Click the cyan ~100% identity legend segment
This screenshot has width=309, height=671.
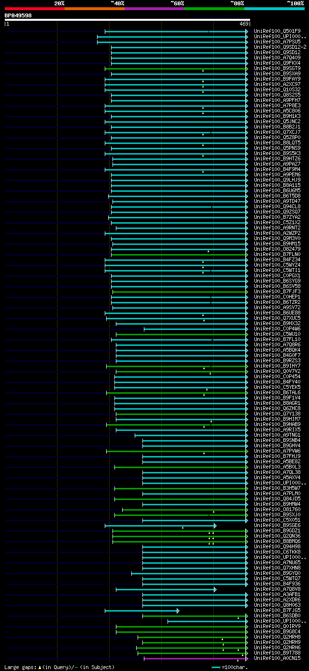pos(274,9)
